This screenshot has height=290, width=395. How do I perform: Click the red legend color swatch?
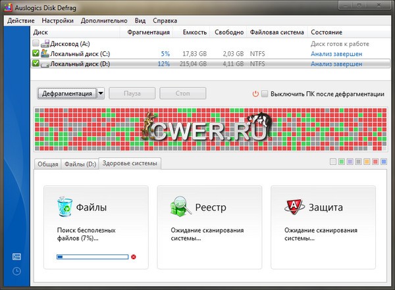pyautogui.click(x=375, y=162)
